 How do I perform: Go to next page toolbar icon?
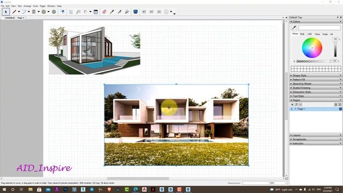point(159,12)
